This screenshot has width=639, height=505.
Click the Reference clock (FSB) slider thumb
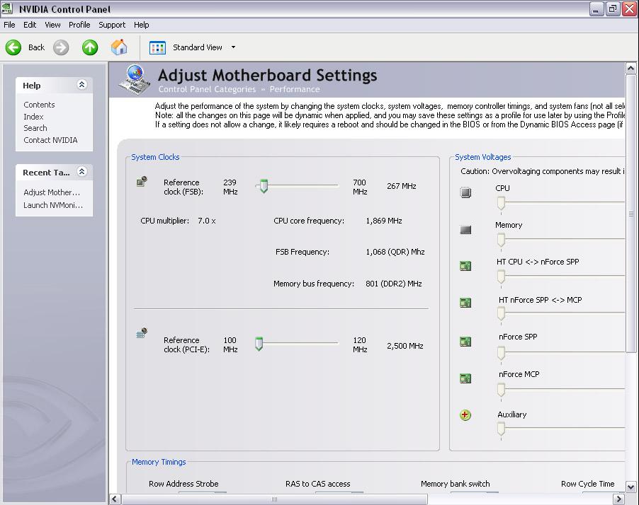point(264,186)
